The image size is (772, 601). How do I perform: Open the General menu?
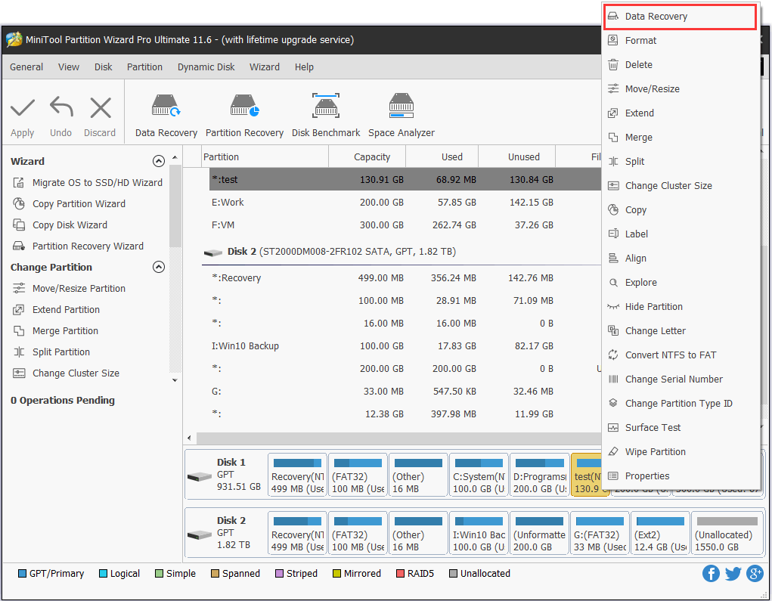pos(26,67)
